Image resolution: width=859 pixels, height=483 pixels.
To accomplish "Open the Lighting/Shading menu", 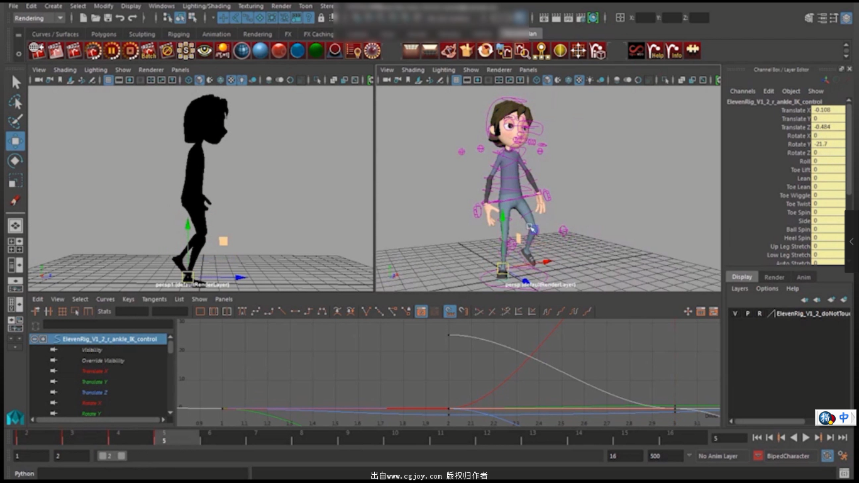I will (x=206, y=6).
